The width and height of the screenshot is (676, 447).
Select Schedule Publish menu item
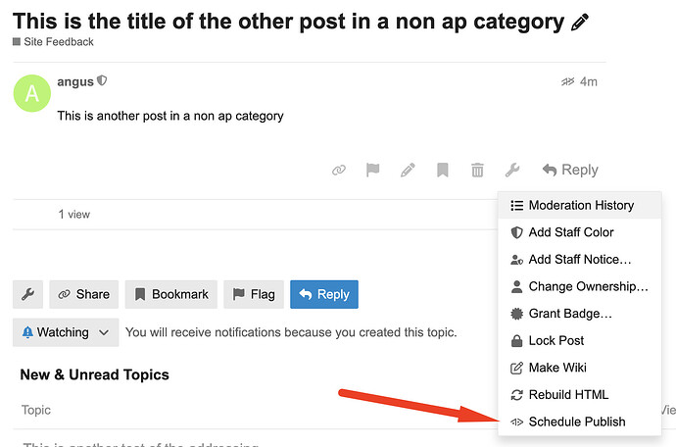coord(579,422)
